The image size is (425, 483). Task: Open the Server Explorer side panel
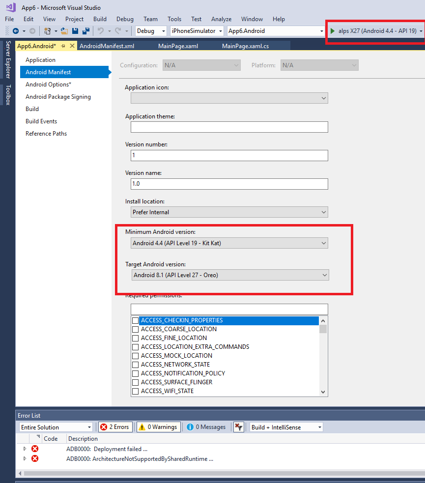pyautogui.click(x=8, y=59)
